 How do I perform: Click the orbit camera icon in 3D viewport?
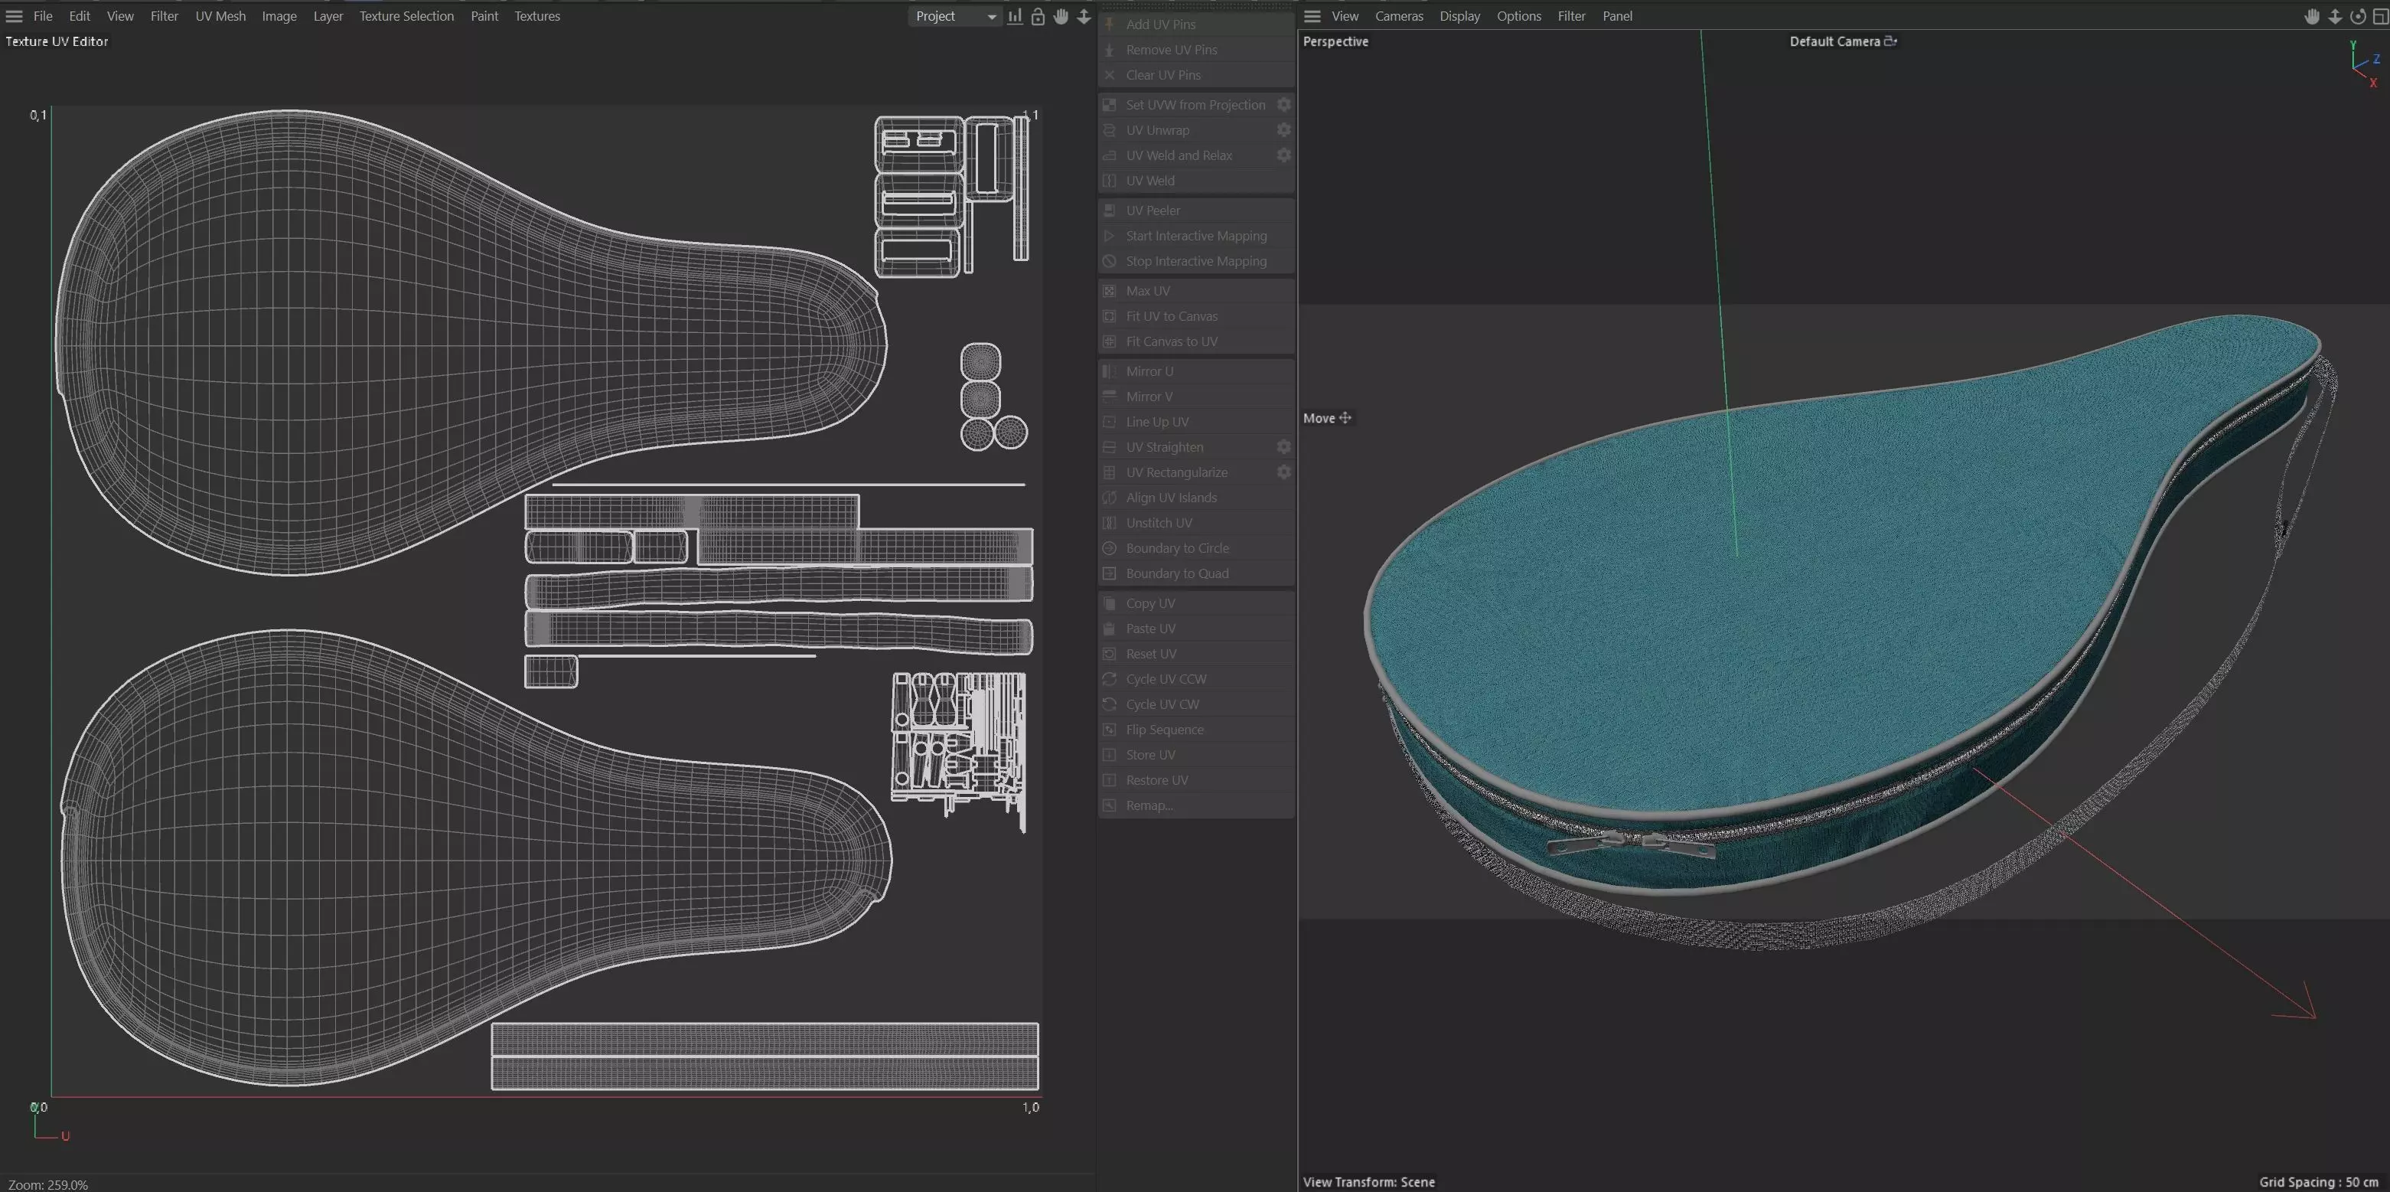[2356, 17]
